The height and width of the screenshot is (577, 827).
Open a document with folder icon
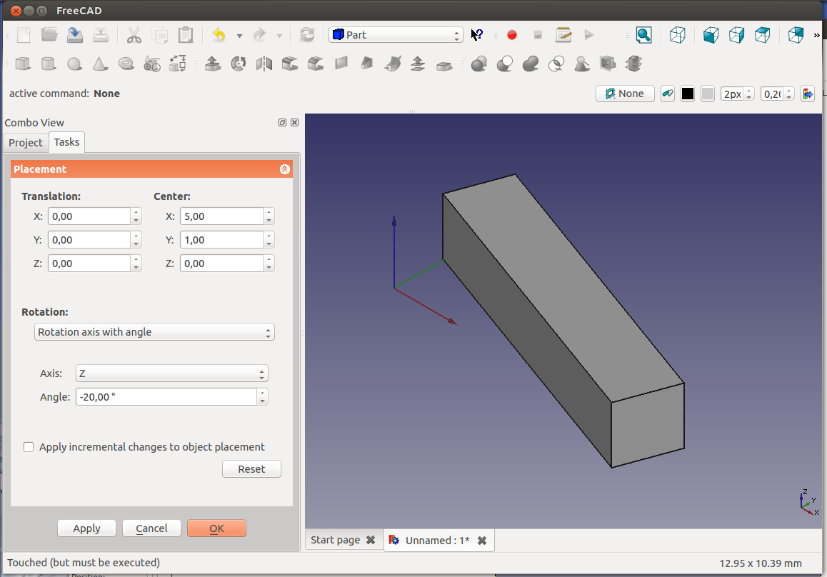[49, 35]
